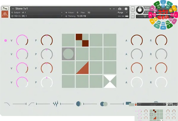Select the orange triangle pad
This screenshot has width=178, height=121.
point(82,68)
